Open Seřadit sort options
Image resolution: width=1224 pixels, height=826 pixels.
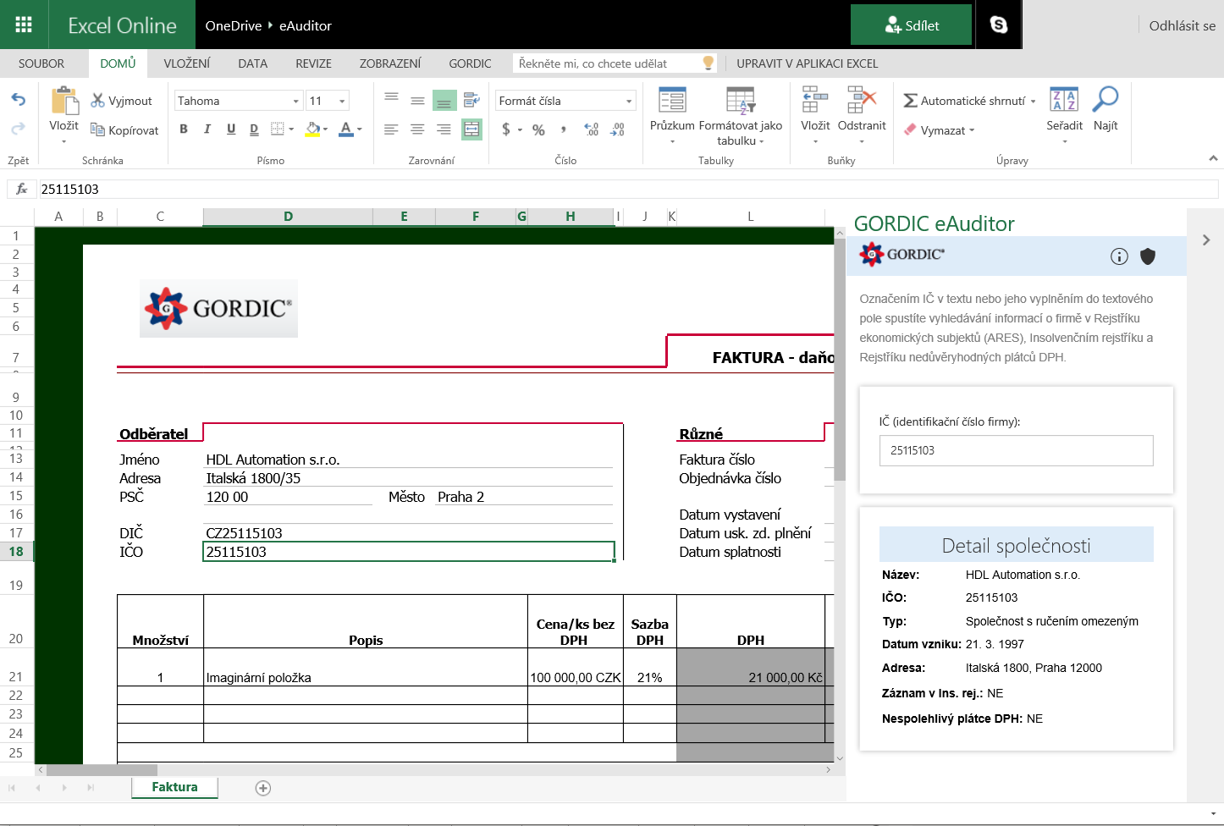(1064, 115)
